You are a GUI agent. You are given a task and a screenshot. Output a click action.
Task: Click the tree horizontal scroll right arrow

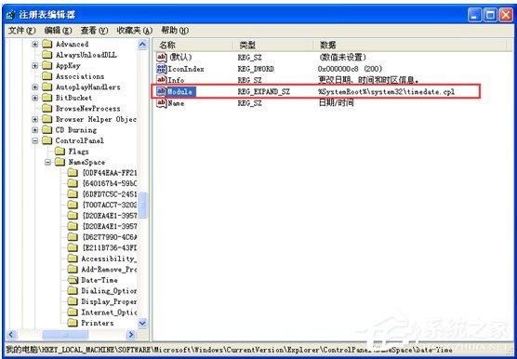pos(131,335)
